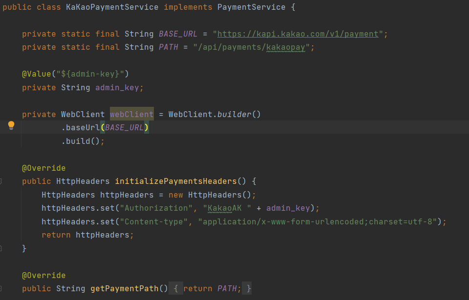Expand the folded getPaymentPath method
The width and height of the screenshot is (469, 300).
[1, 288]
